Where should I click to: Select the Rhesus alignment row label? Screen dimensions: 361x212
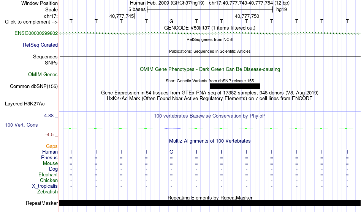coord(49,157)
